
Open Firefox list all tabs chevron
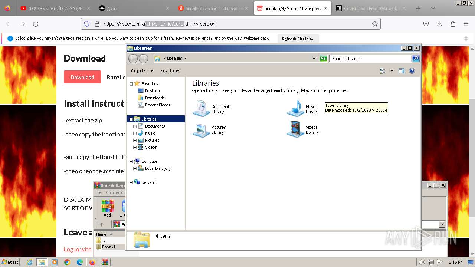[x=433, y=8]
